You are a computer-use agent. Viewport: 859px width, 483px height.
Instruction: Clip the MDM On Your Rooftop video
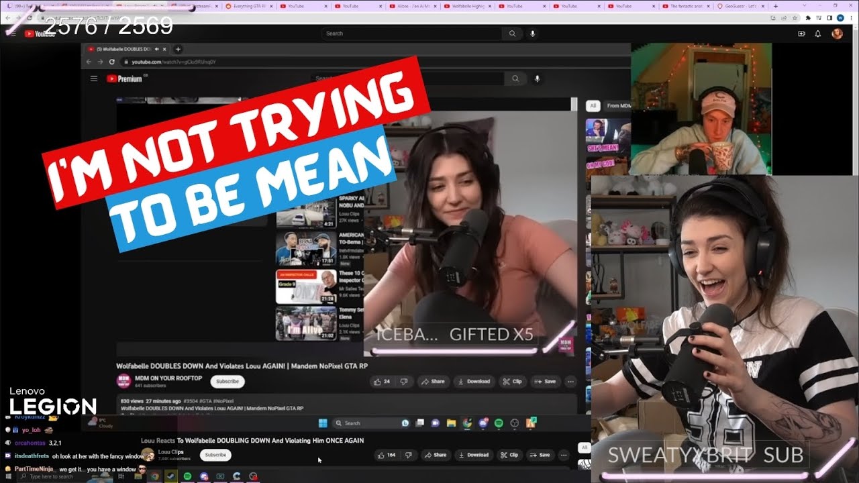[513, 381]
